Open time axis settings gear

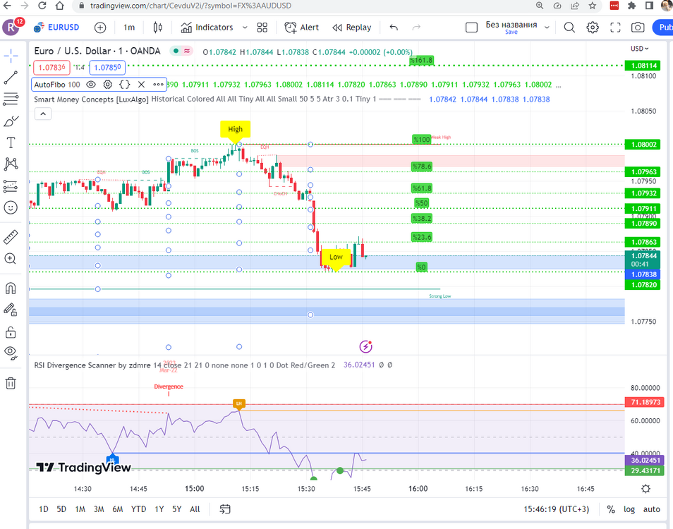coord(646,489)
